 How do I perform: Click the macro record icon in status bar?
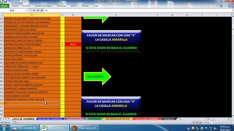pos(15,122)
